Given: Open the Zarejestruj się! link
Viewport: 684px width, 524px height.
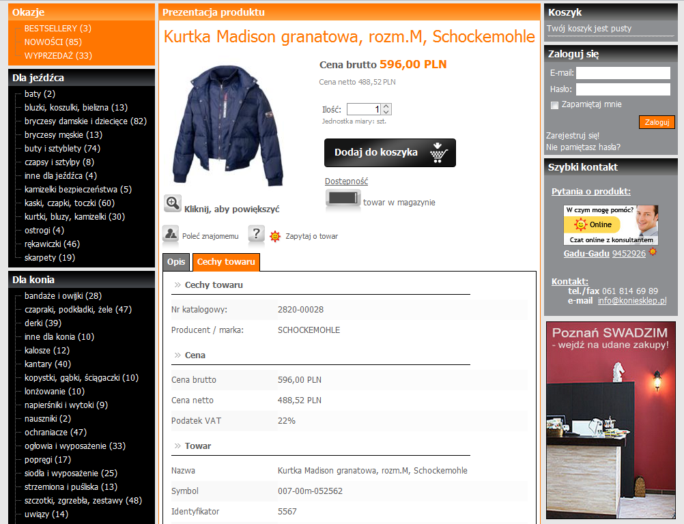Looking at the screenshot, I should tap(573, 136).
